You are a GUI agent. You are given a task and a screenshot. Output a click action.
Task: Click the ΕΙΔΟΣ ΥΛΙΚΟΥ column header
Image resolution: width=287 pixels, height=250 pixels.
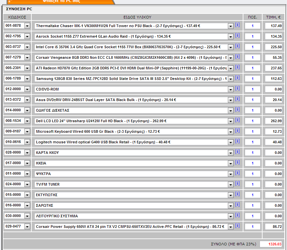pos(137,17)
